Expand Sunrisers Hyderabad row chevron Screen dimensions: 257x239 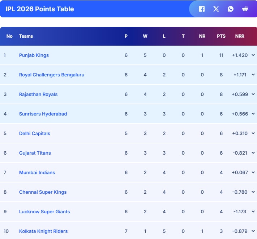[x=253, y=114]
